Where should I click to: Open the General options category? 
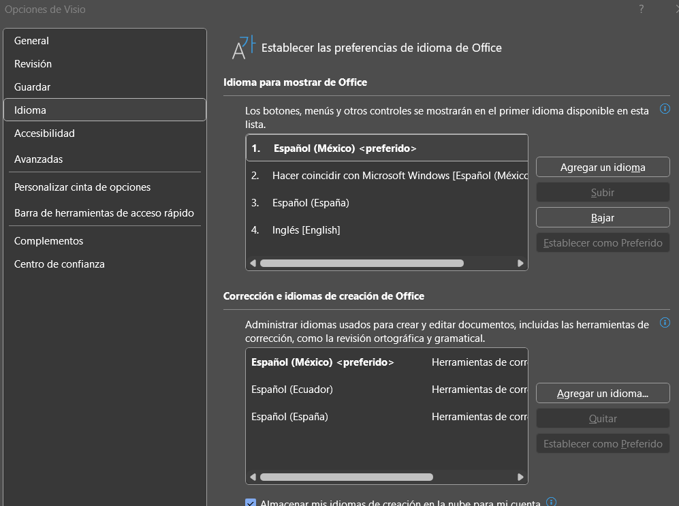(104, 41)
